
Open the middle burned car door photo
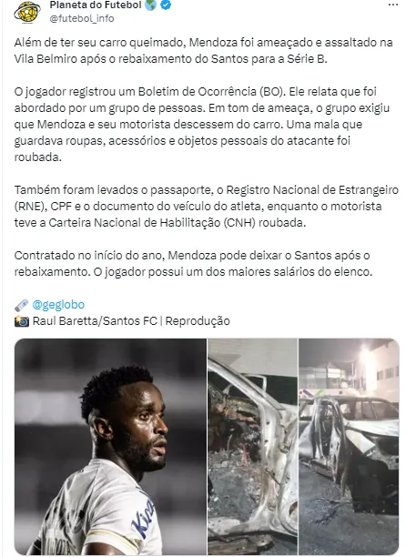pos(252,447)
